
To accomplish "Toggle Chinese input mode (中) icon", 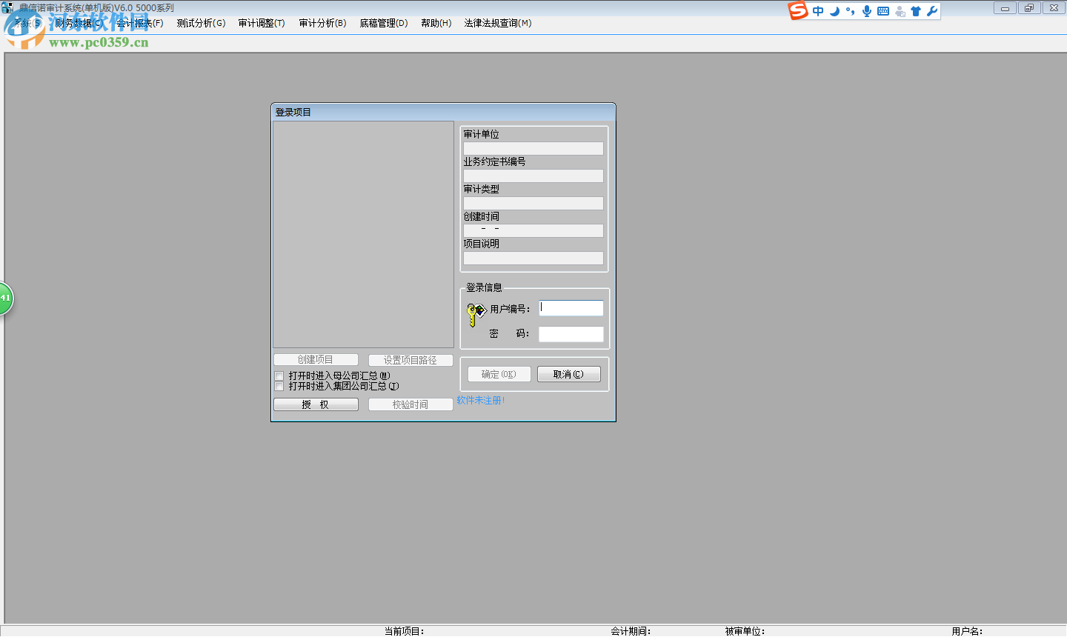I will 818,11.
